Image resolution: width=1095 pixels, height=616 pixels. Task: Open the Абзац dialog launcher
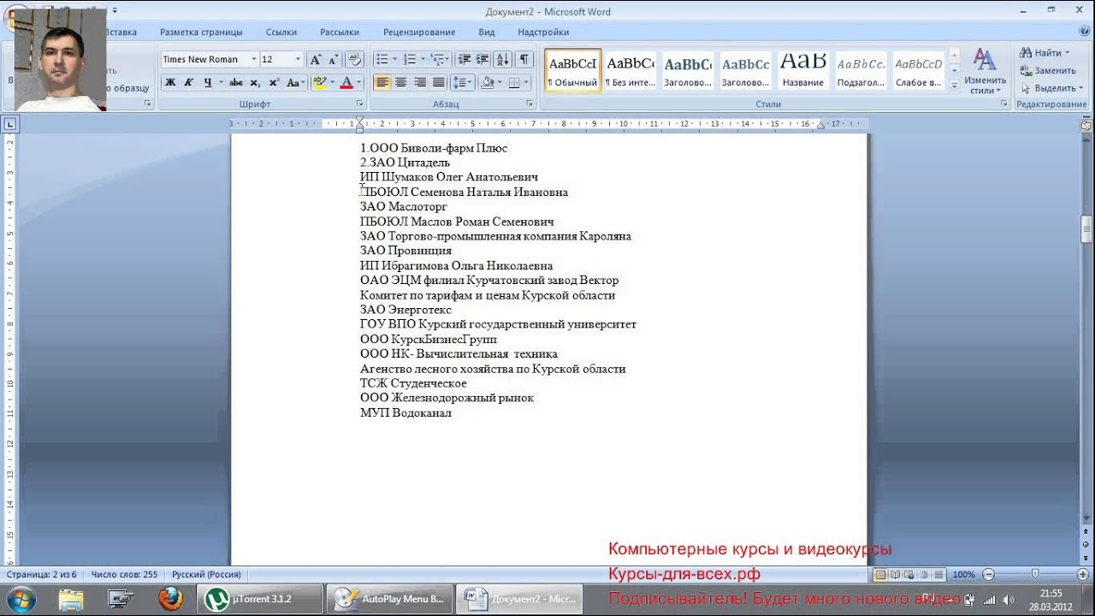coord(530,104)
